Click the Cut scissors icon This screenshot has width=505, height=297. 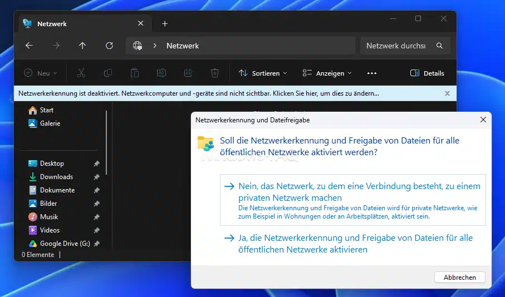(81, 73)
